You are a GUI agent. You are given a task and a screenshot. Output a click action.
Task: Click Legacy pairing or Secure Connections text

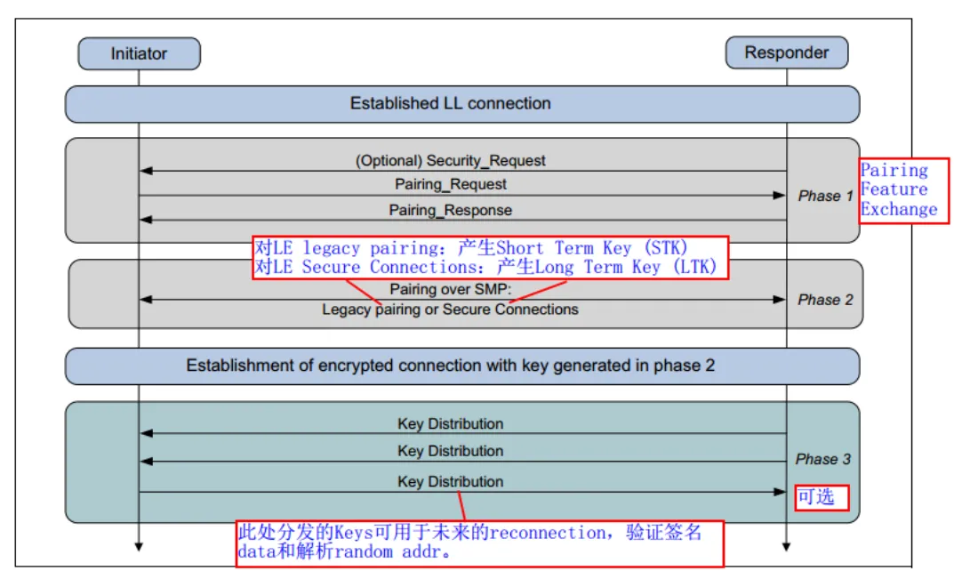coord(450,310)
